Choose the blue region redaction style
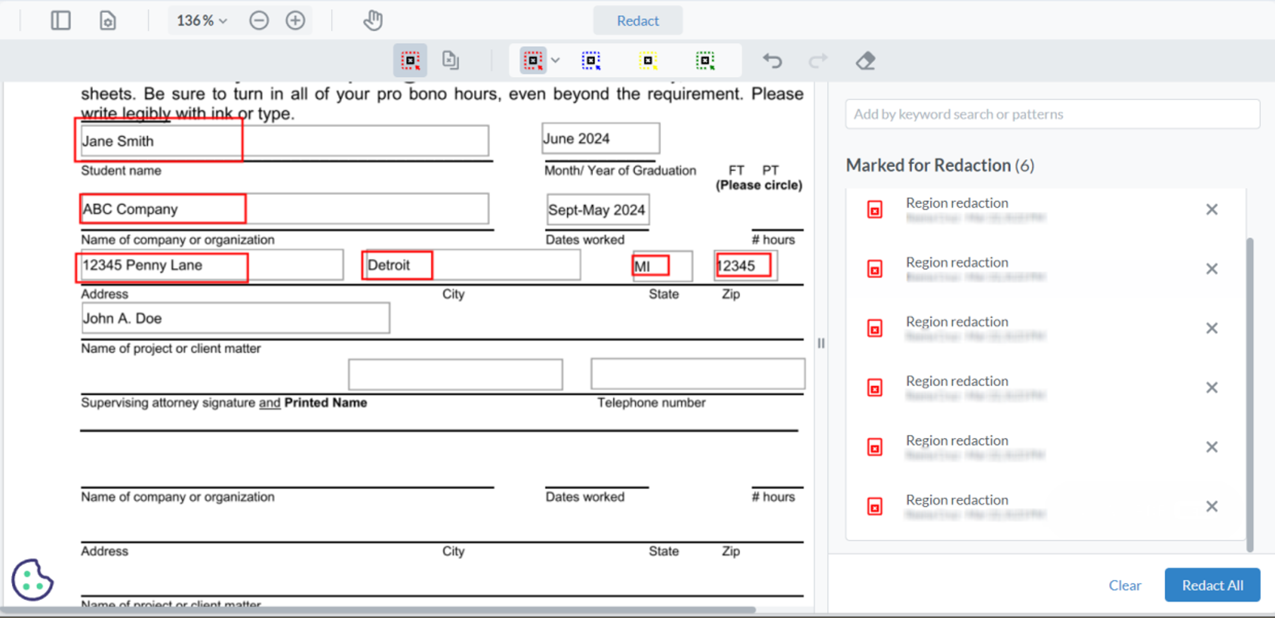This screenshot has height=618, width=1275. pyautogui.click(x=590, y=60)
